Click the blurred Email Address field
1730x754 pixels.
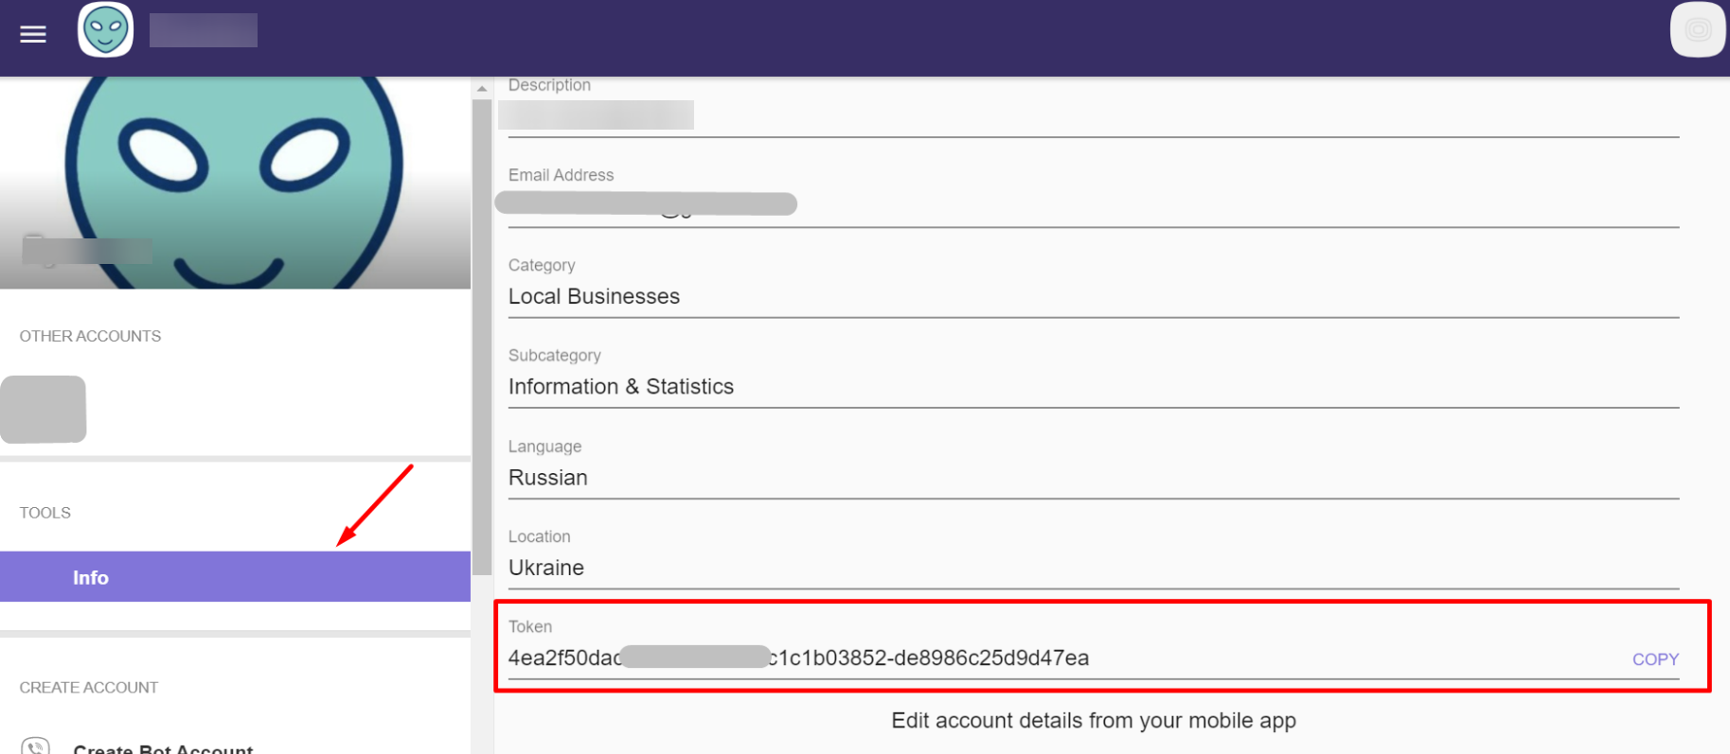point(645,203)
